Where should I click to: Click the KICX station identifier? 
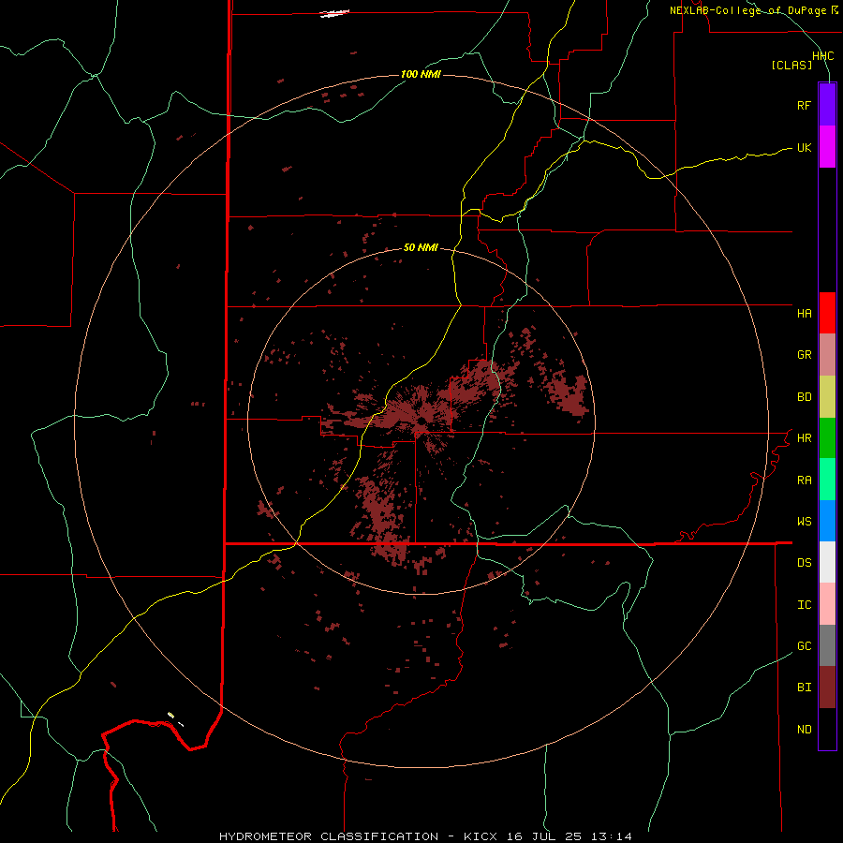[480, 836]
